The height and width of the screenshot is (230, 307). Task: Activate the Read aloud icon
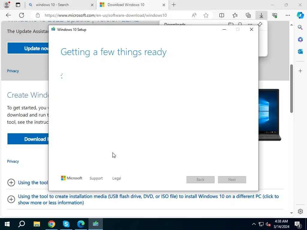click(x=194, y=15)
